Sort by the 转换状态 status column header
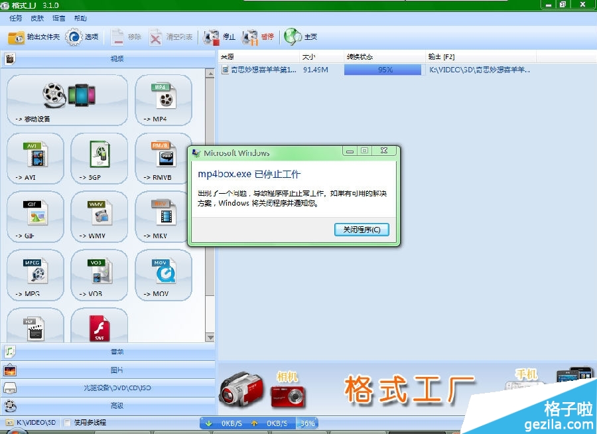Image resolution: width=597 pixels, height=434 pixels. pyautogui.click(x=385, y=57)
